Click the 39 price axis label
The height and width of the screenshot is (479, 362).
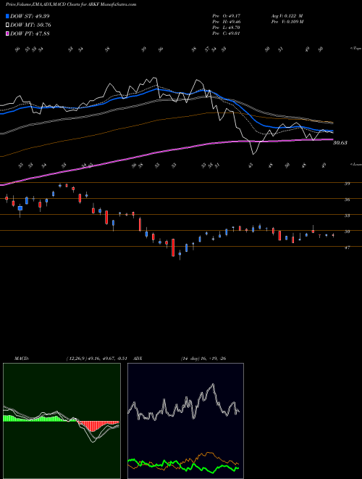click(x=347, y=184)
